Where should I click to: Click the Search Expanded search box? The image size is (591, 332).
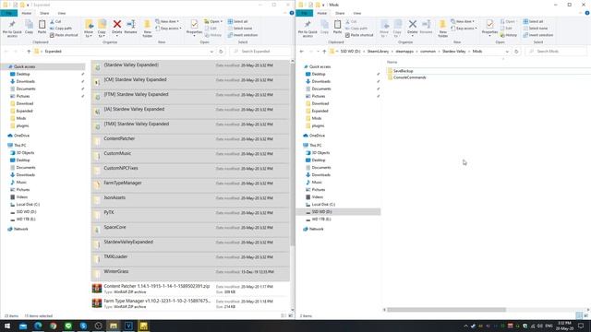[x=260, y=52]
